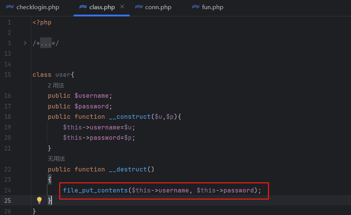Click the opening brace on line 23
Screen dimensions: 351x215
click(50, 179)
